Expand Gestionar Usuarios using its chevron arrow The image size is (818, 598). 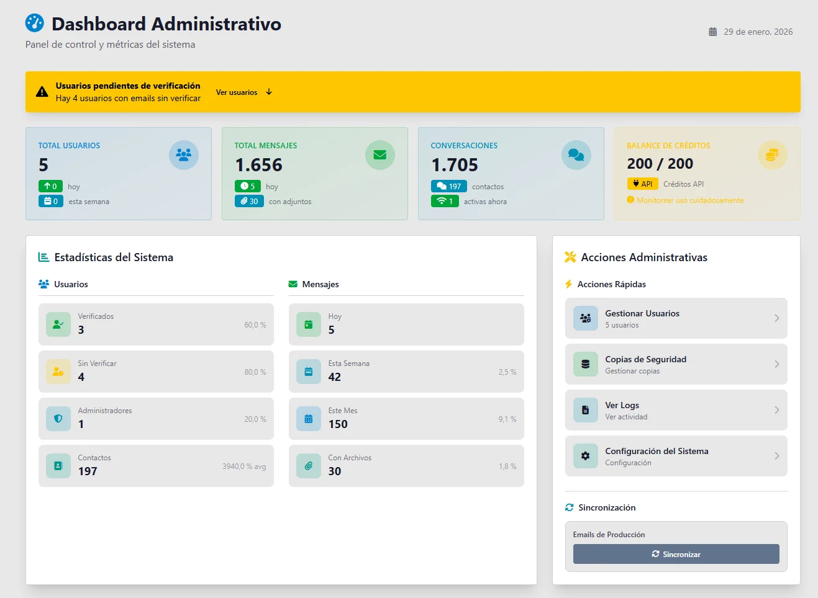776,318
